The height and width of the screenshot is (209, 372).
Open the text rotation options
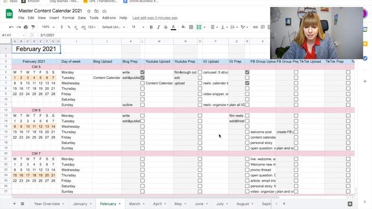pos(244,27)
